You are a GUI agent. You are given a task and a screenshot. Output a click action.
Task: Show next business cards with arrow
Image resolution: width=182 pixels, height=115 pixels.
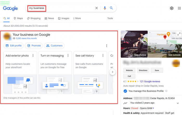click(x=113, y=72)
